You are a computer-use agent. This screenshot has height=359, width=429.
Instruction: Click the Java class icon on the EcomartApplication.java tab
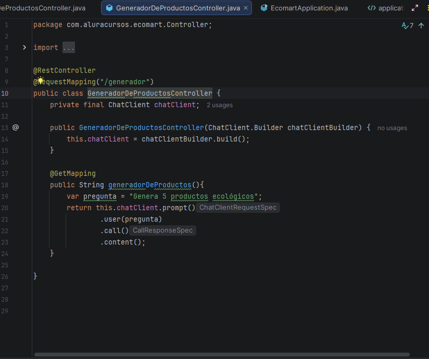(264, 8)
